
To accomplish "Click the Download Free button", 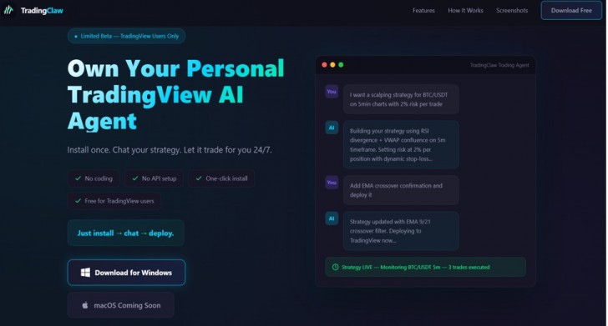I will [x=571, y=11].
